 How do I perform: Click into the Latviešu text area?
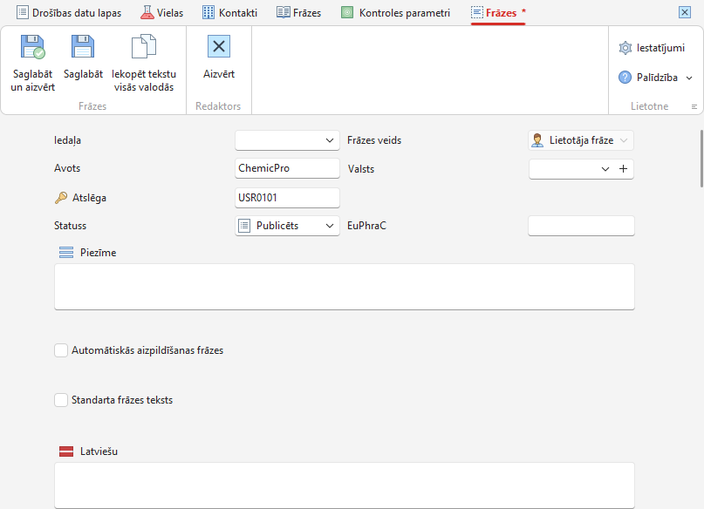345,485
